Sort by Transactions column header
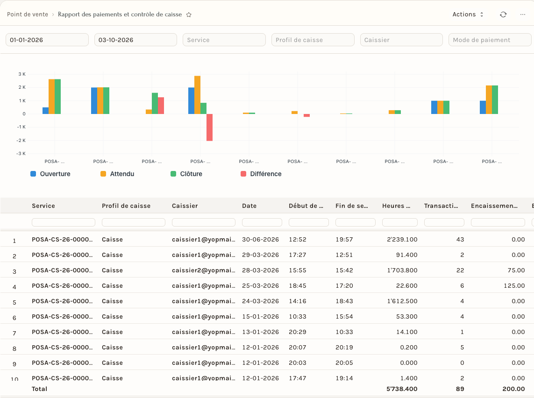This screenshot has height=398, width=534. [441, 206]
